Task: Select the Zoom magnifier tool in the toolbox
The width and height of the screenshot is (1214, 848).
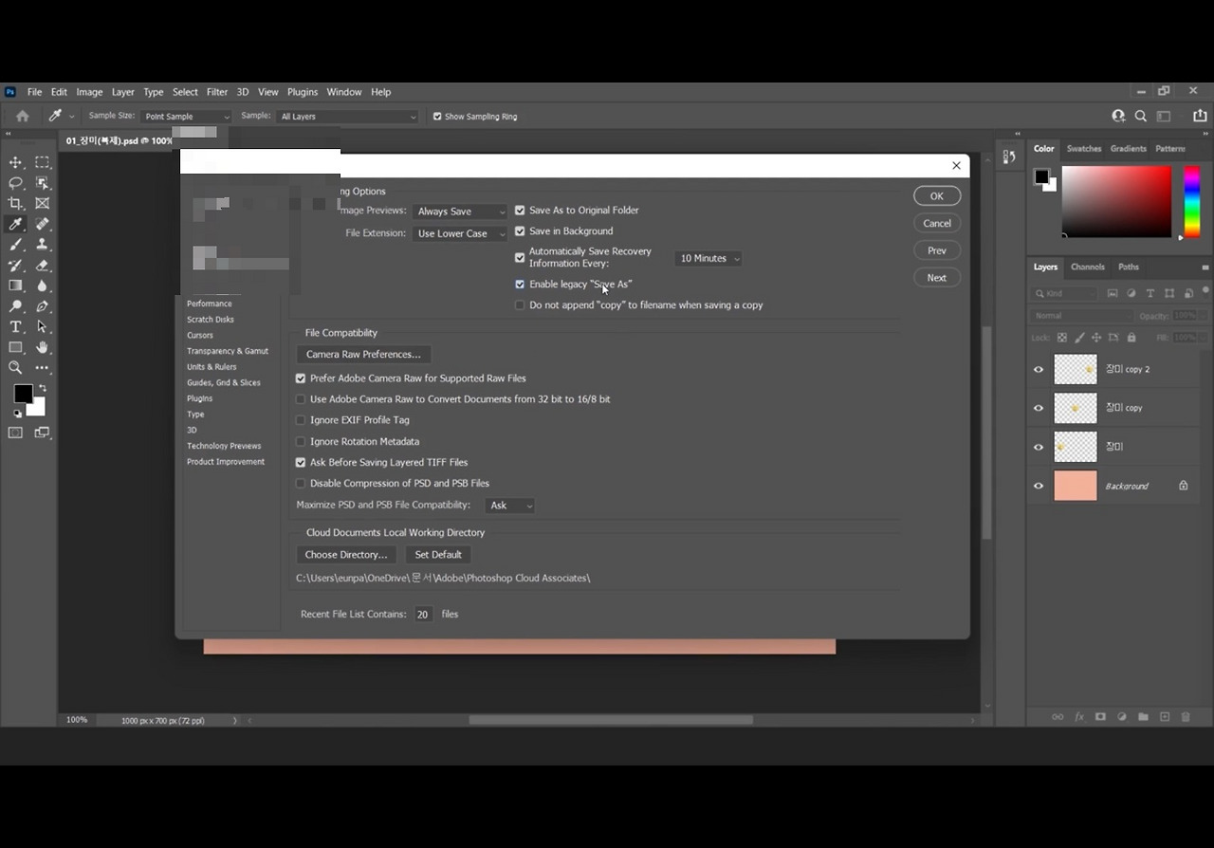Action: click(16, 367)
